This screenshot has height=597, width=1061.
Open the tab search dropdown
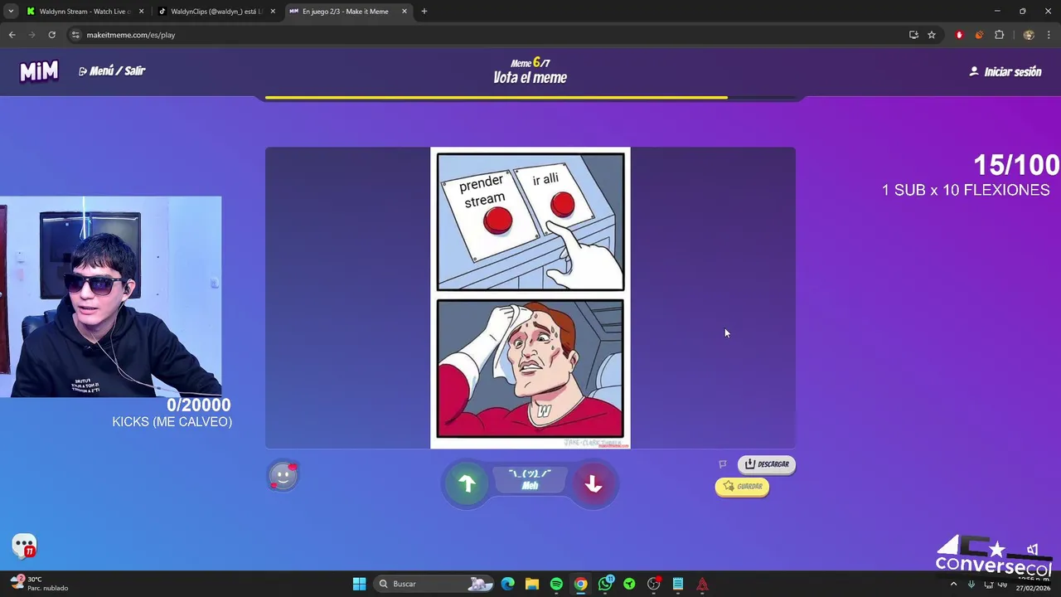pos(11,12)
